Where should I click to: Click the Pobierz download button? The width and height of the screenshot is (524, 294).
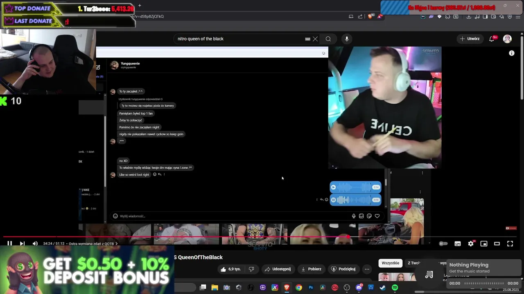311,269
